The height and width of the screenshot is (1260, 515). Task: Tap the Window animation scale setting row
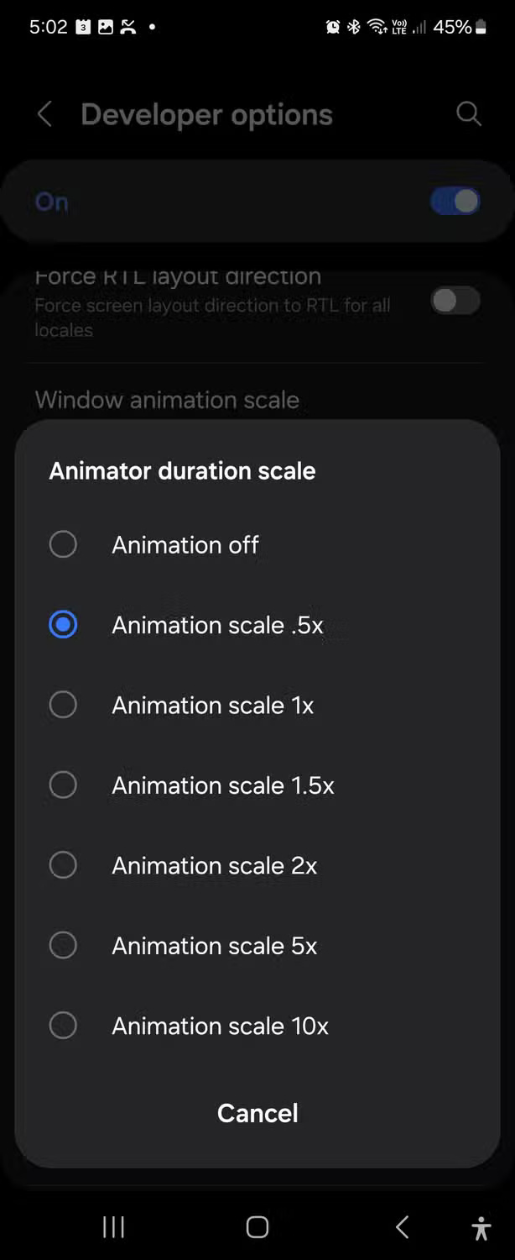[x=167, y=399]
